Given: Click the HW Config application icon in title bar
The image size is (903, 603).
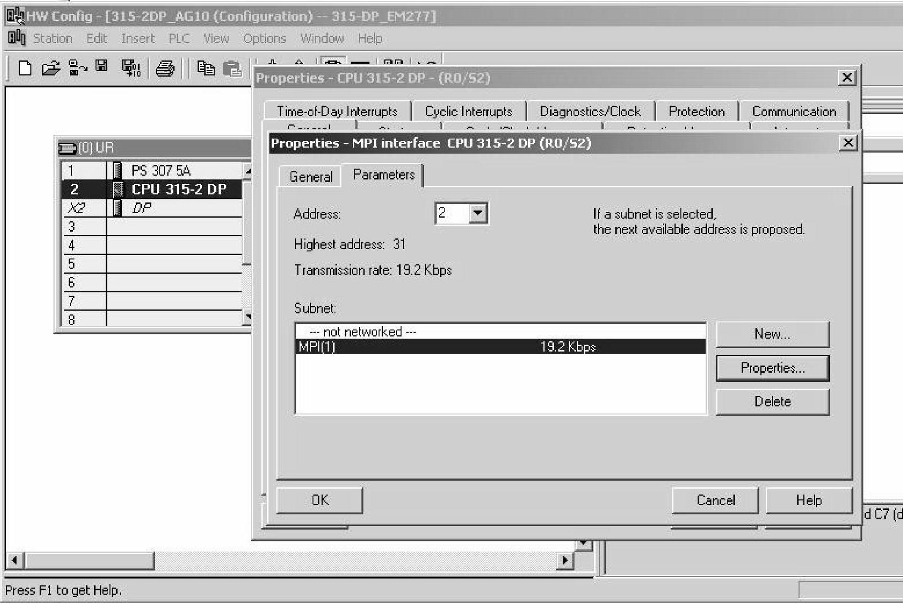Looking at the screenshot, I should click(x=15, y=16).
